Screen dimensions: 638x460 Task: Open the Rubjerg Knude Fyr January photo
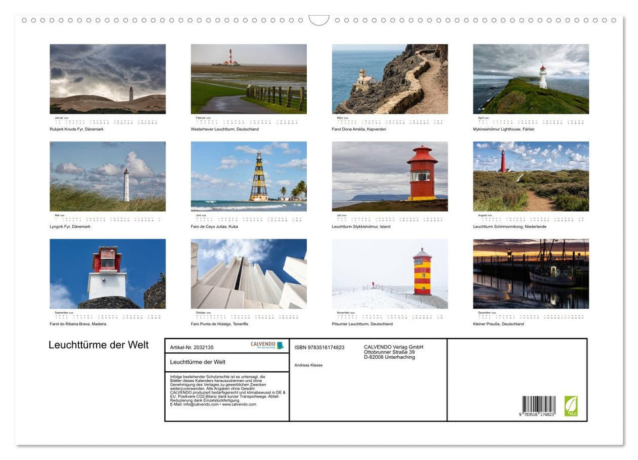tap(108, 79)
